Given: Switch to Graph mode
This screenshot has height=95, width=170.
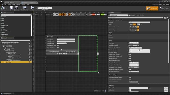Looking at the screenshot, I should (x=164, y=8).
